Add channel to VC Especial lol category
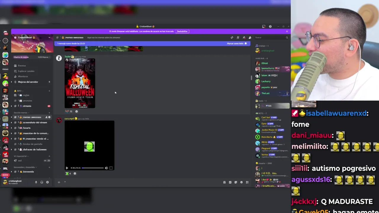This screenshot has width=379, height=213. pyautogui.click(x=49, y=156)
